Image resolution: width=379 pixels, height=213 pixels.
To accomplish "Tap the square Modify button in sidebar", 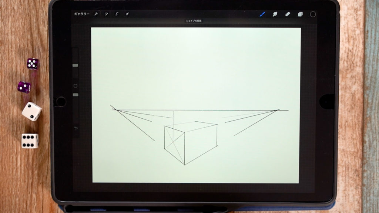I will pyautogui.click(x=76, y=86).
